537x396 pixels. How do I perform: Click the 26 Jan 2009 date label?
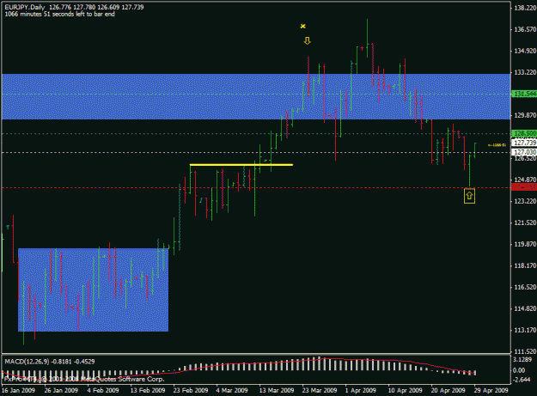pyautogui.click(x=61, y=390)
